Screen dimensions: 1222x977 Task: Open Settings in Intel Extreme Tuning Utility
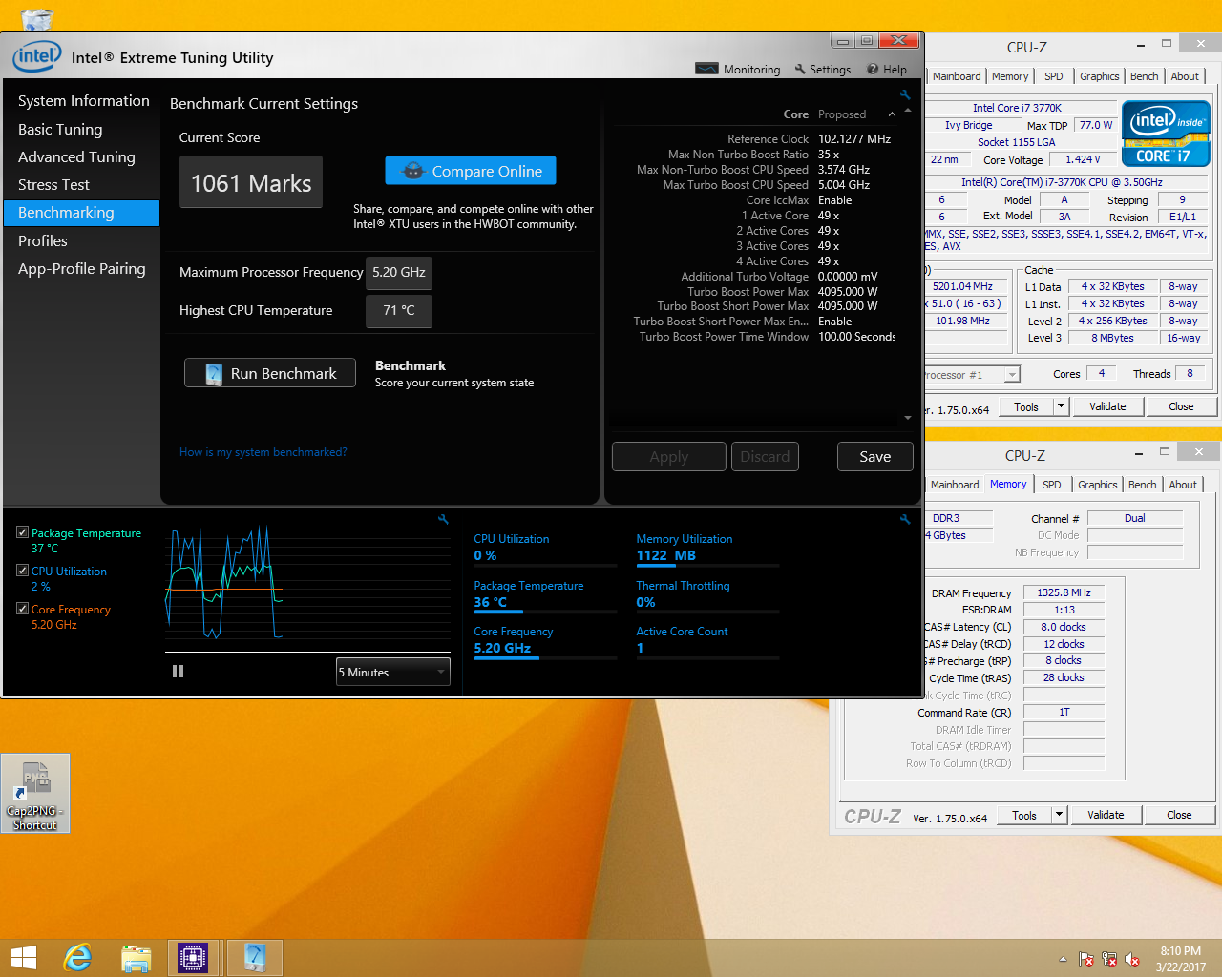pos(822,69)
